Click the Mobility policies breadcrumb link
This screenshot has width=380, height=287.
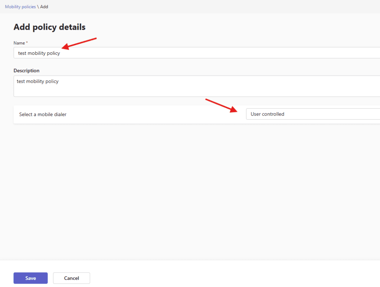coord(20,7)
